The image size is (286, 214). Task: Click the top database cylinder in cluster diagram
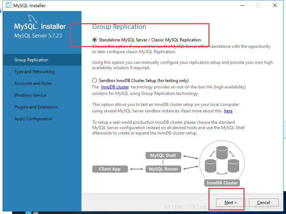click(222, 153)
